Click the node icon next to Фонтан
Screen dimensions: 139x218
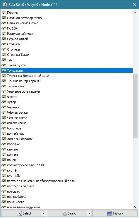[4, 97]
